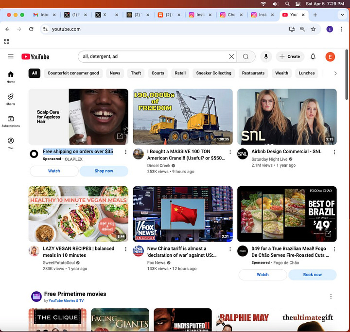350x332 pixels.
Task: Click Watch under Fogo de Chão ad
Action: pos(262,275)
